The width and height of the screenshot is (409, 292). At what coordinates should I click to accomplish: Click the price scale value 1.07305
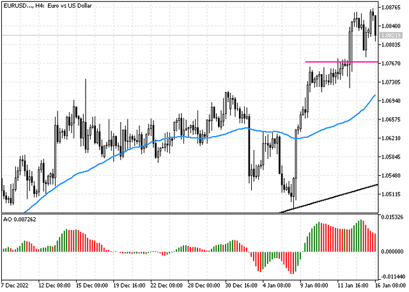coord(391,82)
